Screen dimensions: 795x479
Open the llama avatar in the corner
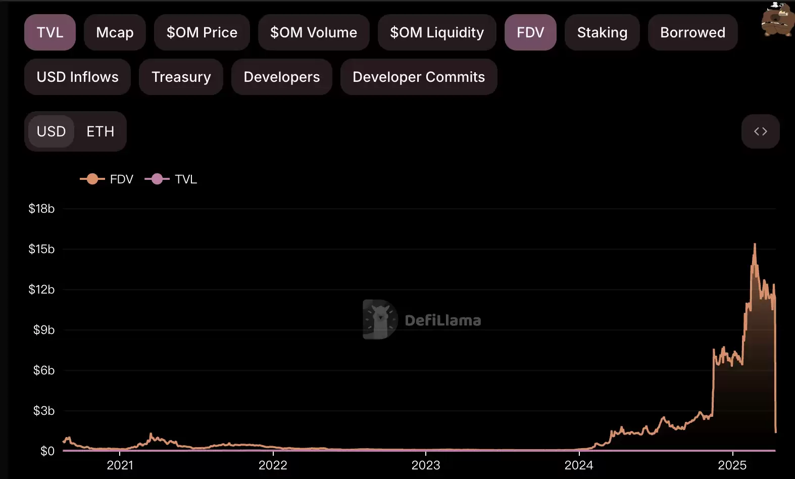pos(777,19)
